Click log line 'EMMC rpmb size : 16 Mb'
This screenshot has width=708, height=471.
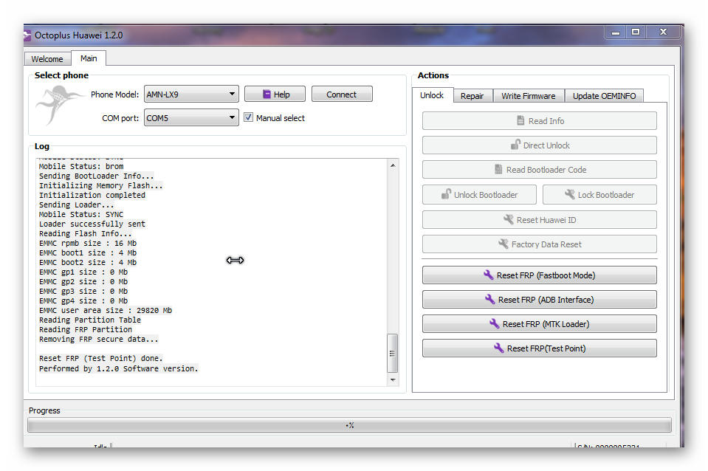click(x=88, y=243)
